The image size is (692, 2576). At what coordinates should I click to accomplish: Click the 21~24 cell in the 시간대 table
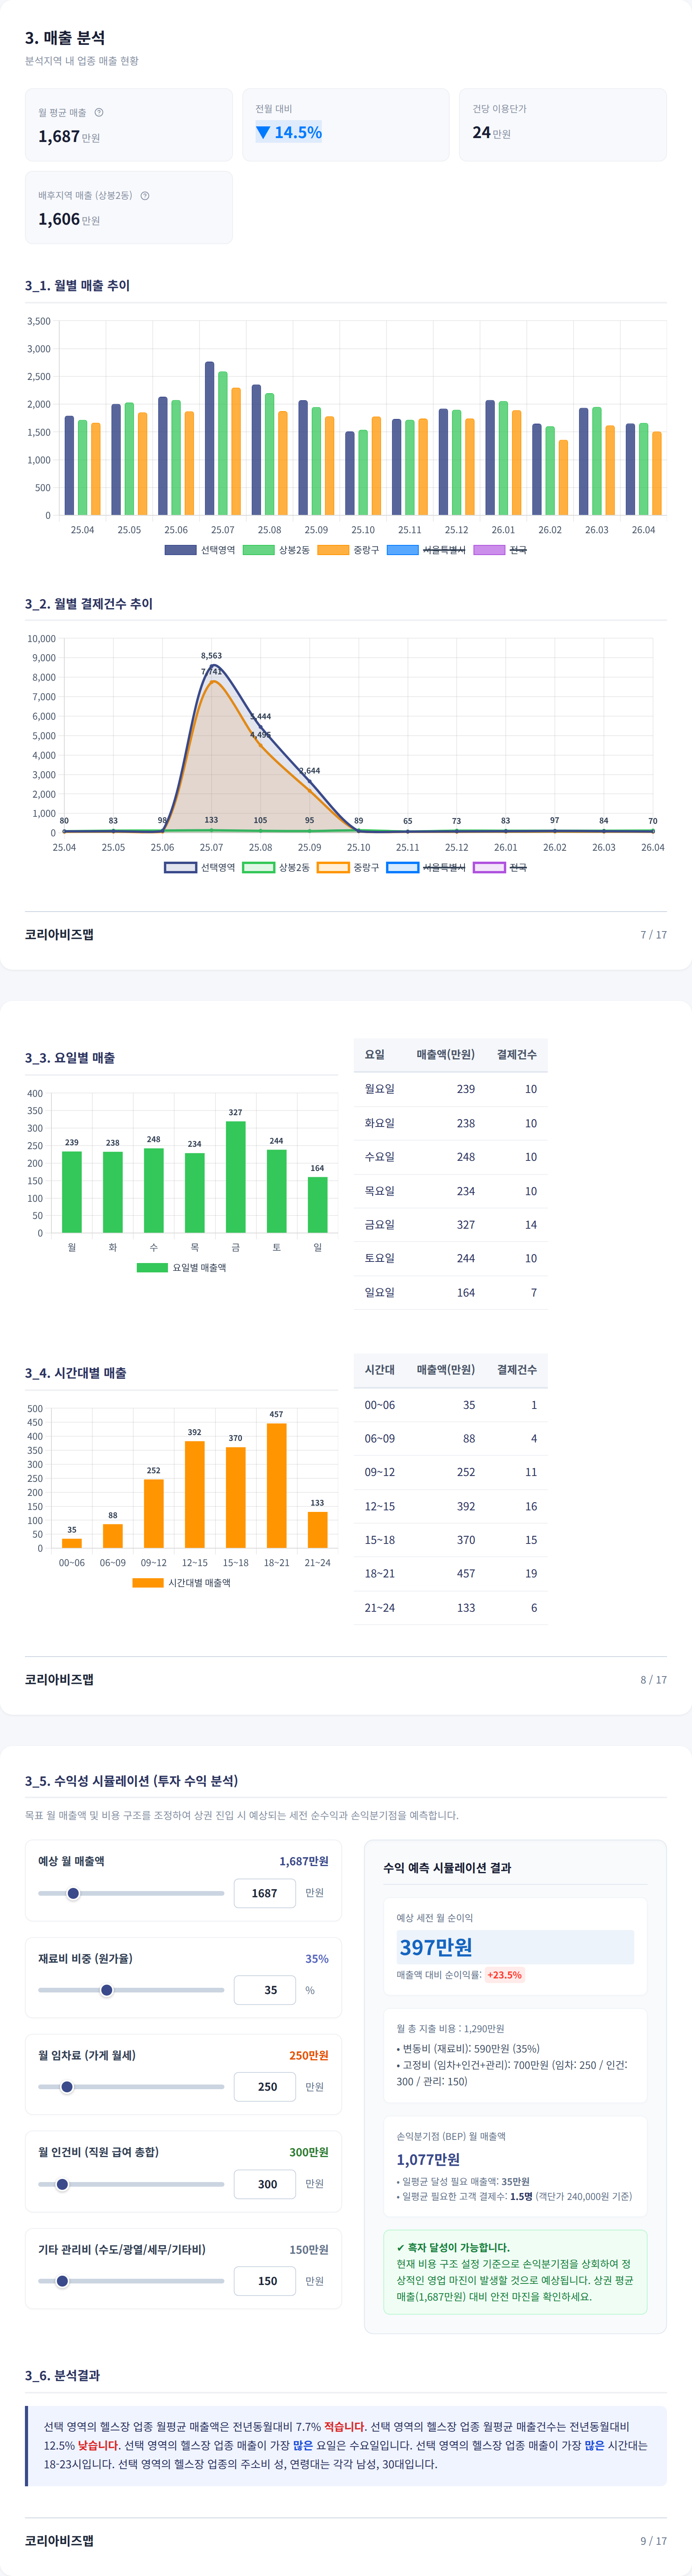(380, 1608)
